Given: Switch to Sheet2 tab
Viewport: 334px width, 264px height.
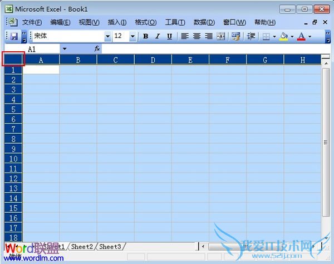Looking at the screenshot, I should point(82,247).
